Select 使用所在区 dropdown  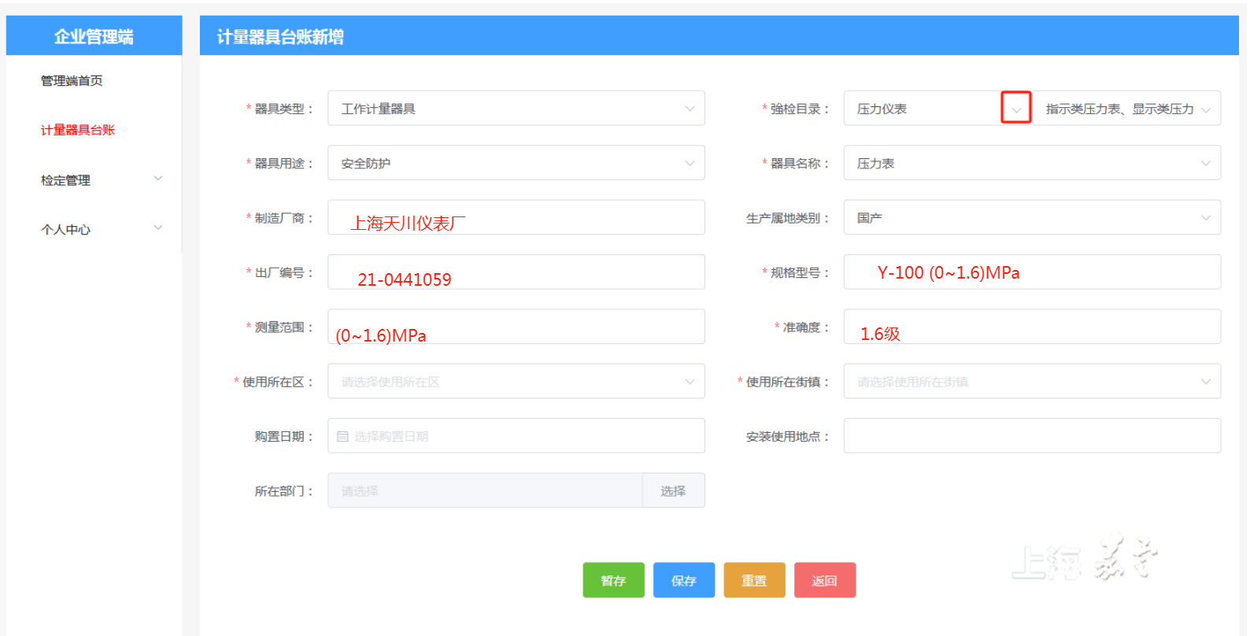point(516,382)
